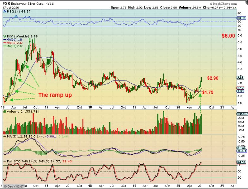Viewport: 248px width, 189px height.
Task: Click the EXK (Weekly) 2.88 legend label
Action: point(22,36)
